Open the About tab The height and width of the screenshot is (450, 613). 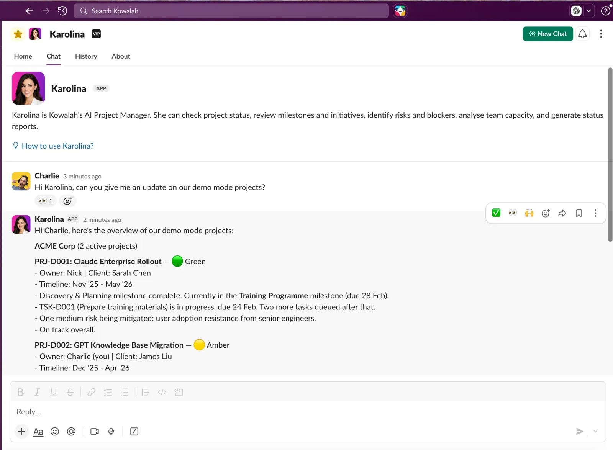pos(120,56)
